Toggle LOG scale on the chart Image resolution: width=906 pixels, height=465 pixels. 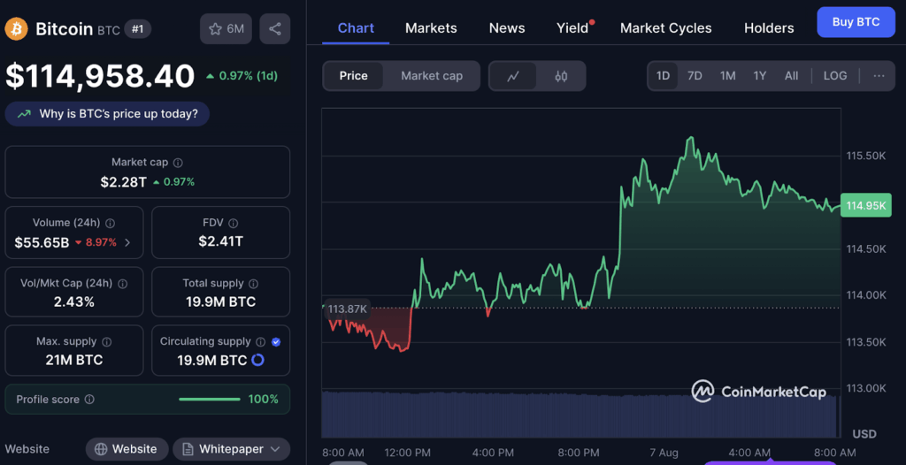pos(834,76)
